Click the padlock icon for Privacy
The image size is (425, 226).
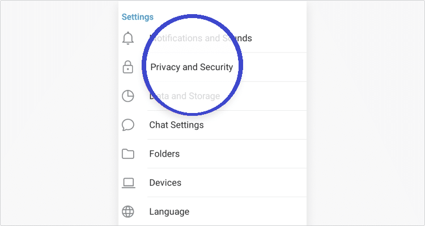click(128, 67)
